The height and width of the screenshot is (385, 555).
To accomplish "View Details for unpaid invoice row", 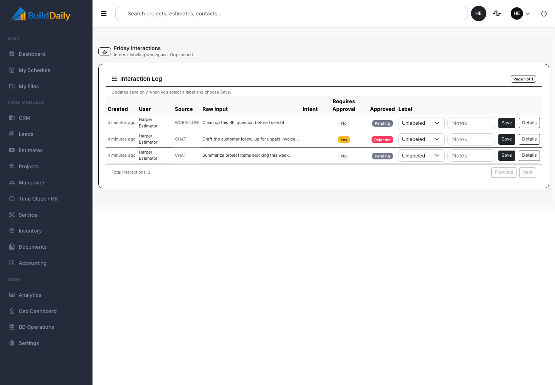I will (x=529, y=139).
